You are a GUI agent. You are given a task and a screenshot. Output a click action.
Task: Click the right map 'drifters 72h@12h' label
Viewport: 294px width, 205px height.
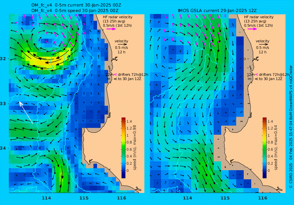pyautogui.click(x=274, y=75)
